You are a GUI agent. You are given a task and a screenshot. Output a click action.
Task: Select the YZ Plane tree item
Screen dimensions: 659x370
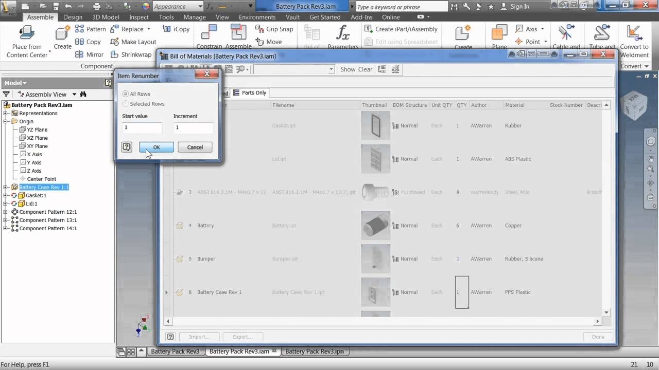tap(37, 129)
